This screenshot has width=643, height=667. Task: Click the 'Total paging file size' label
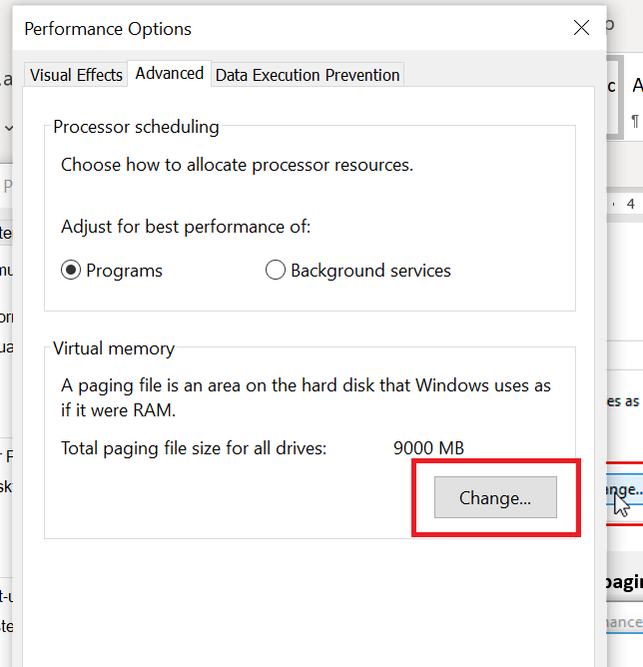click(x=194, y=448)
